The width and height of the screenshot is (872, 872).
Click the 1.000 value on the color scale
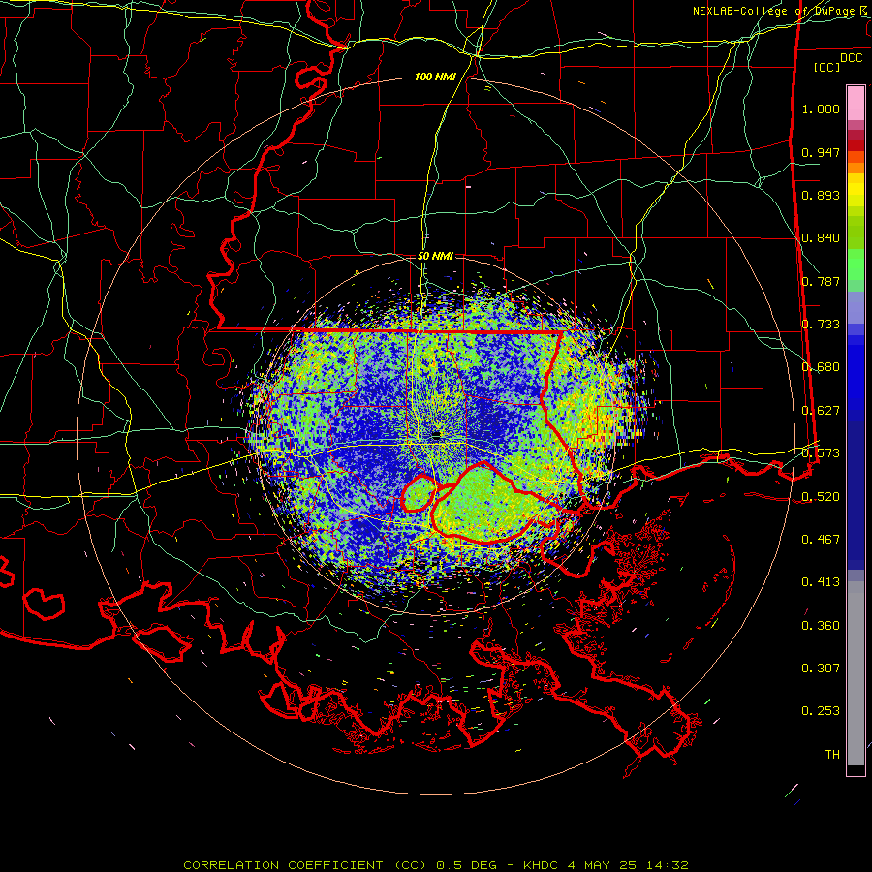click(x=821, y=109)
